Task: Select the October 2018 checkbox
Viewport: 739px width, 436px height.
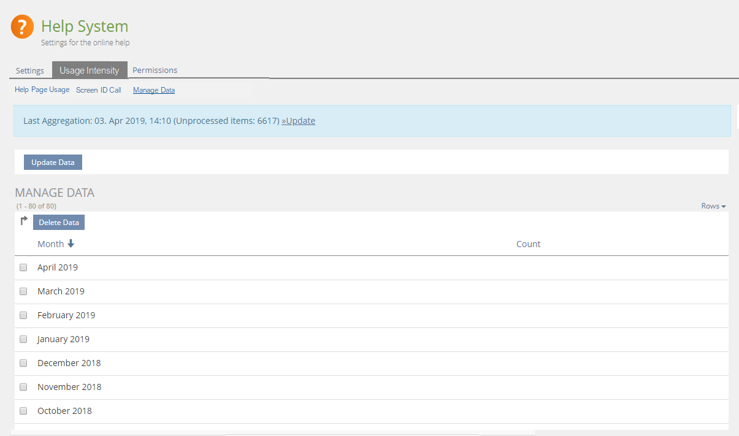Action: coord(23,411)
